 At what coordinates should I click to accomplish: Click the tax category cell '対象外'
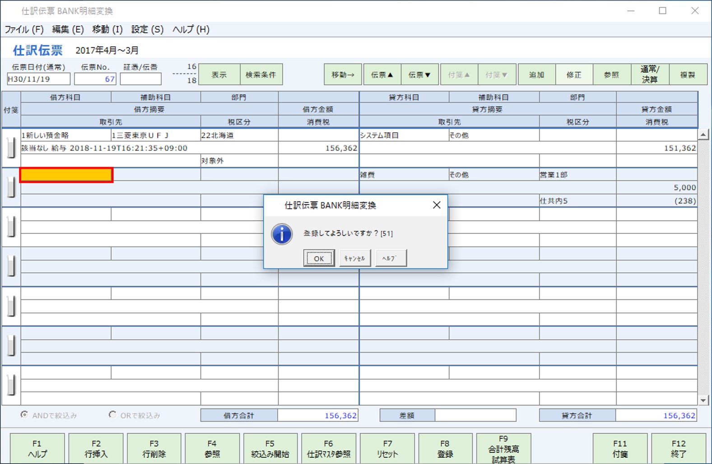[x=239, y=161]
